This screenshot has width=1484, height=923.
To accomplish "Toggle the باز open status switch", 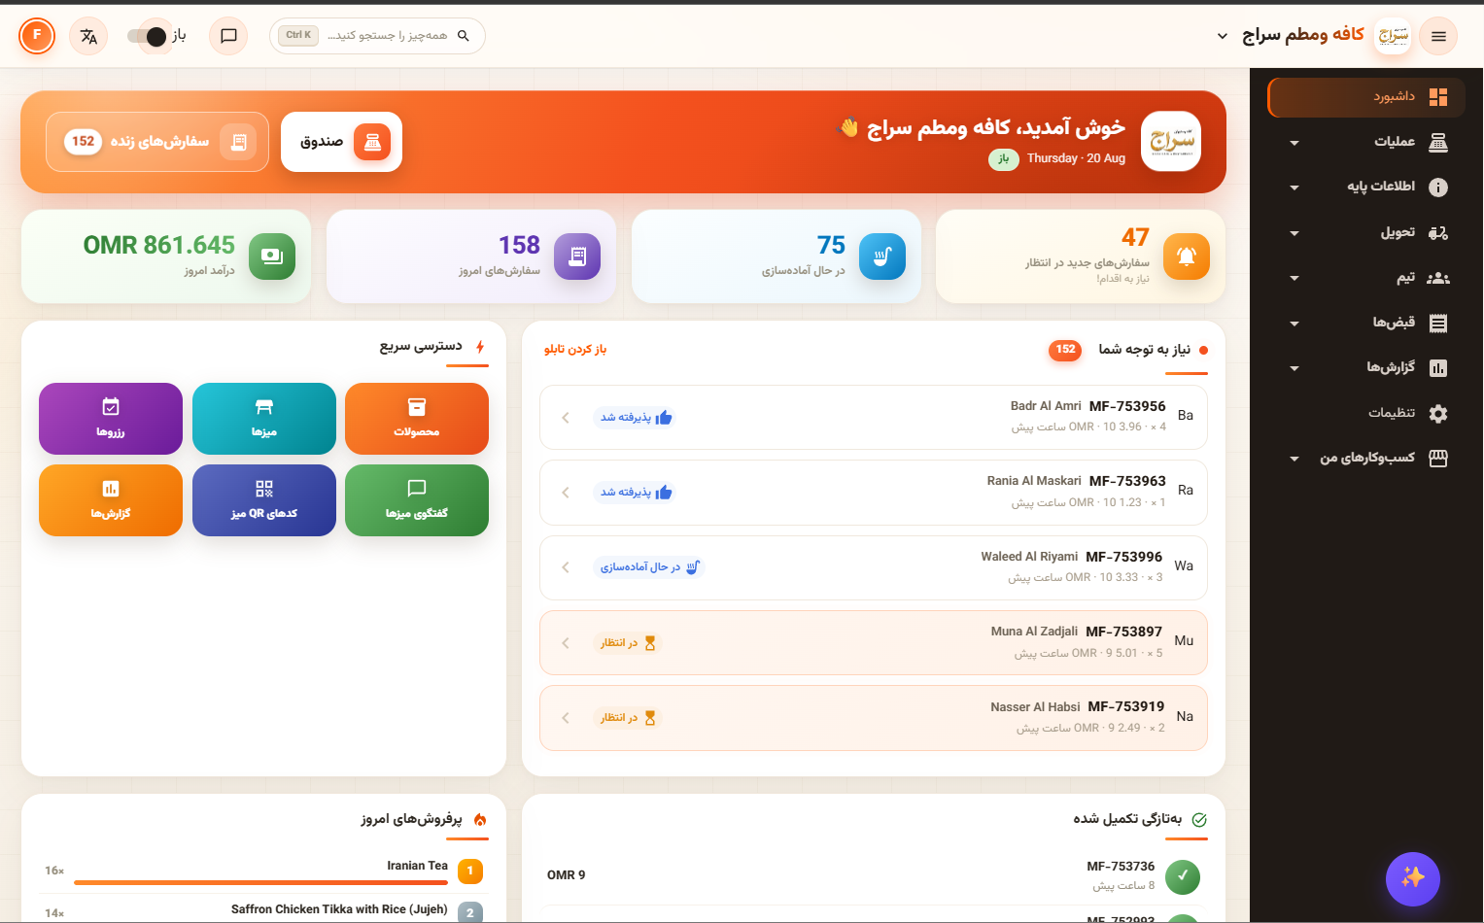I will point(148,36).
